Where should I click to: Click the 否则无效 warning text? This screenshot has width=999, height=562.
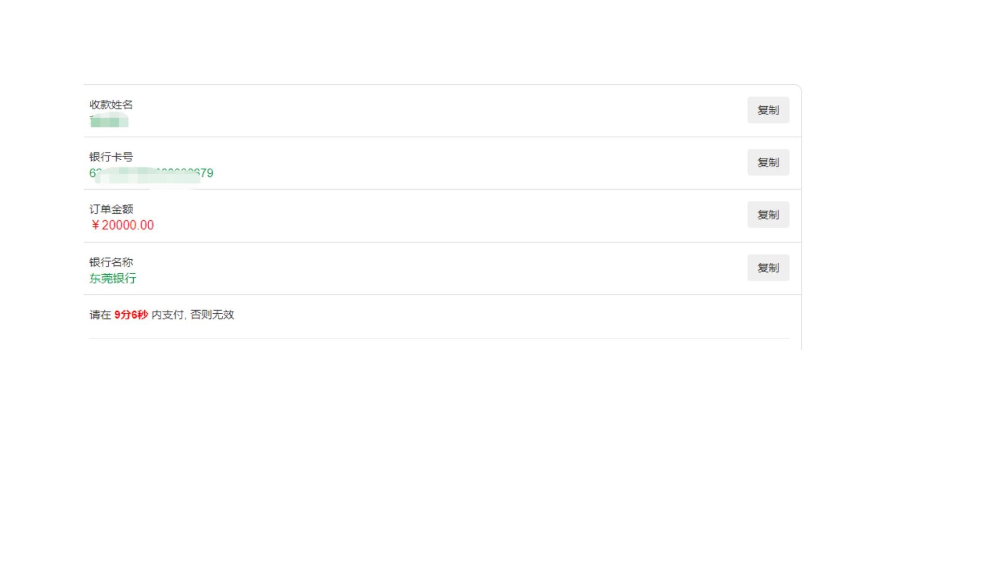[212, 315]
